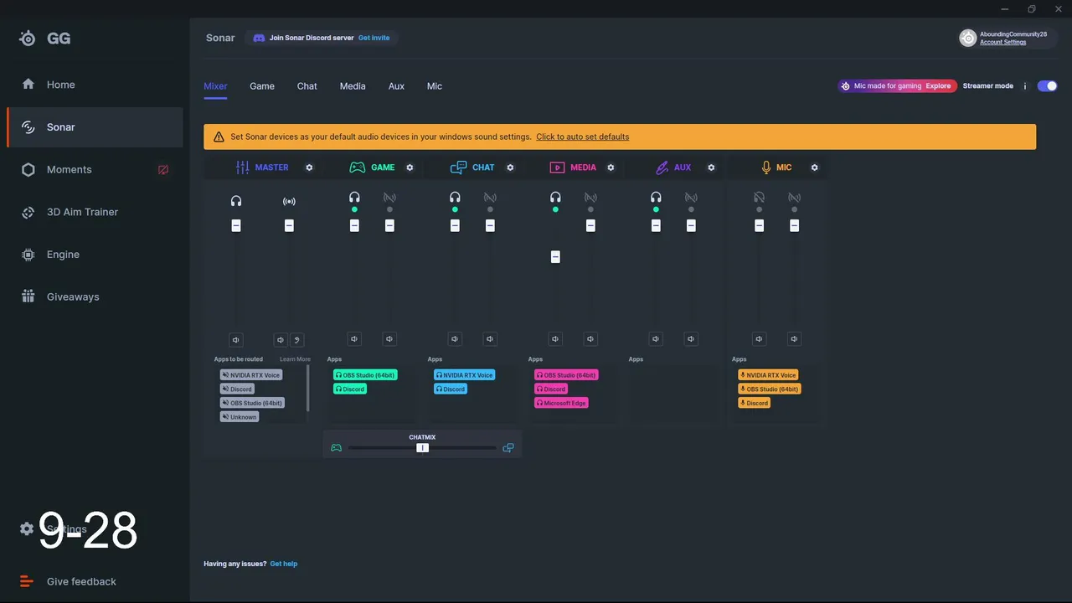Open Mic channel settings gear
Screen dimensions: 1072x603
(x=814, y=167)
